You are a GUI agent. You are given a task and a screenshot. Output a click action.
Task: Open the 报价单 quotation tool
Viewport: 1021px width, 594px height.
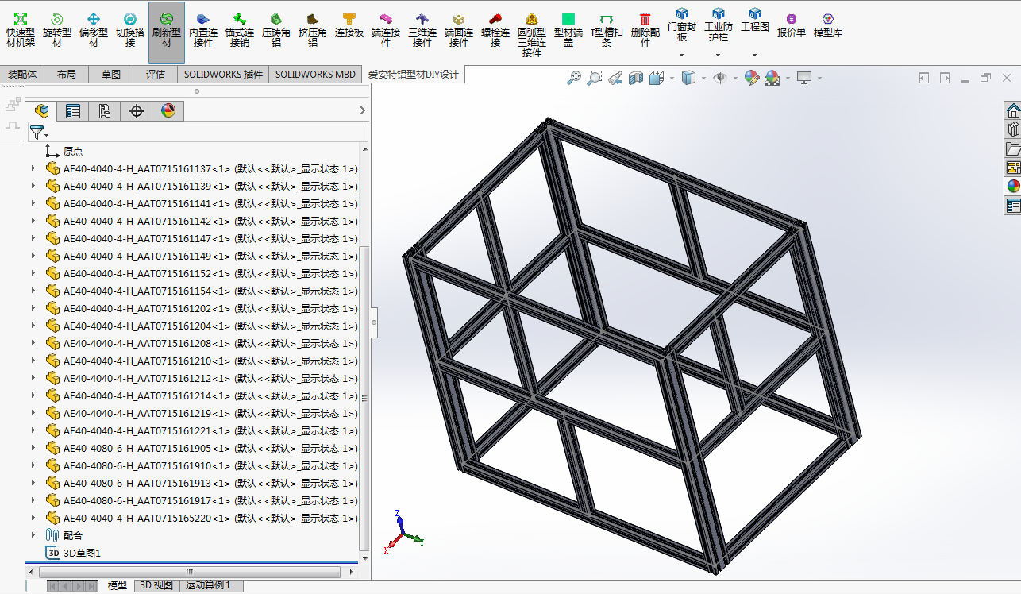coord(792,25)
